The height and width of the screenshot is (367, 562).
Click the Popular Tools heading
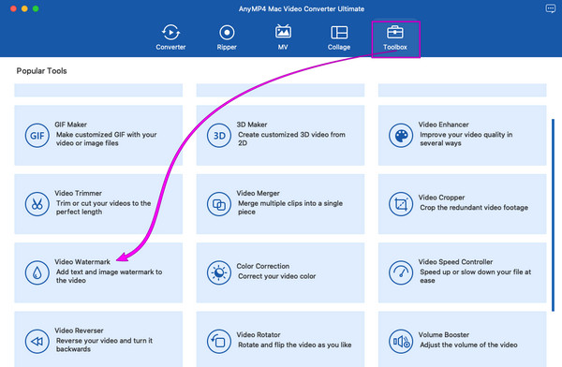(x=41, y=71)
